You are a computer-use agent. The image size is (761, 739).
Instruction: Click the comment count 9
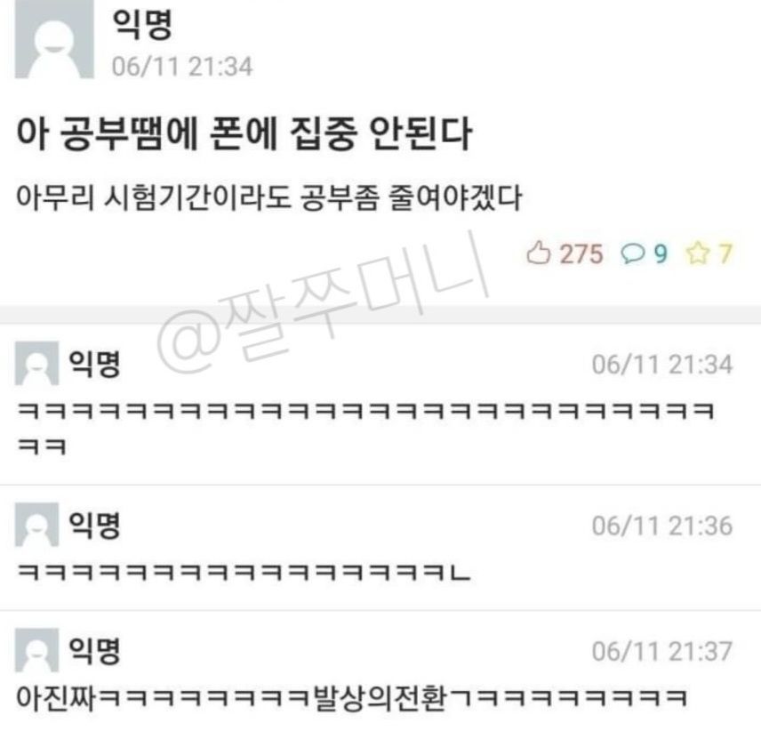pos(661,254)
